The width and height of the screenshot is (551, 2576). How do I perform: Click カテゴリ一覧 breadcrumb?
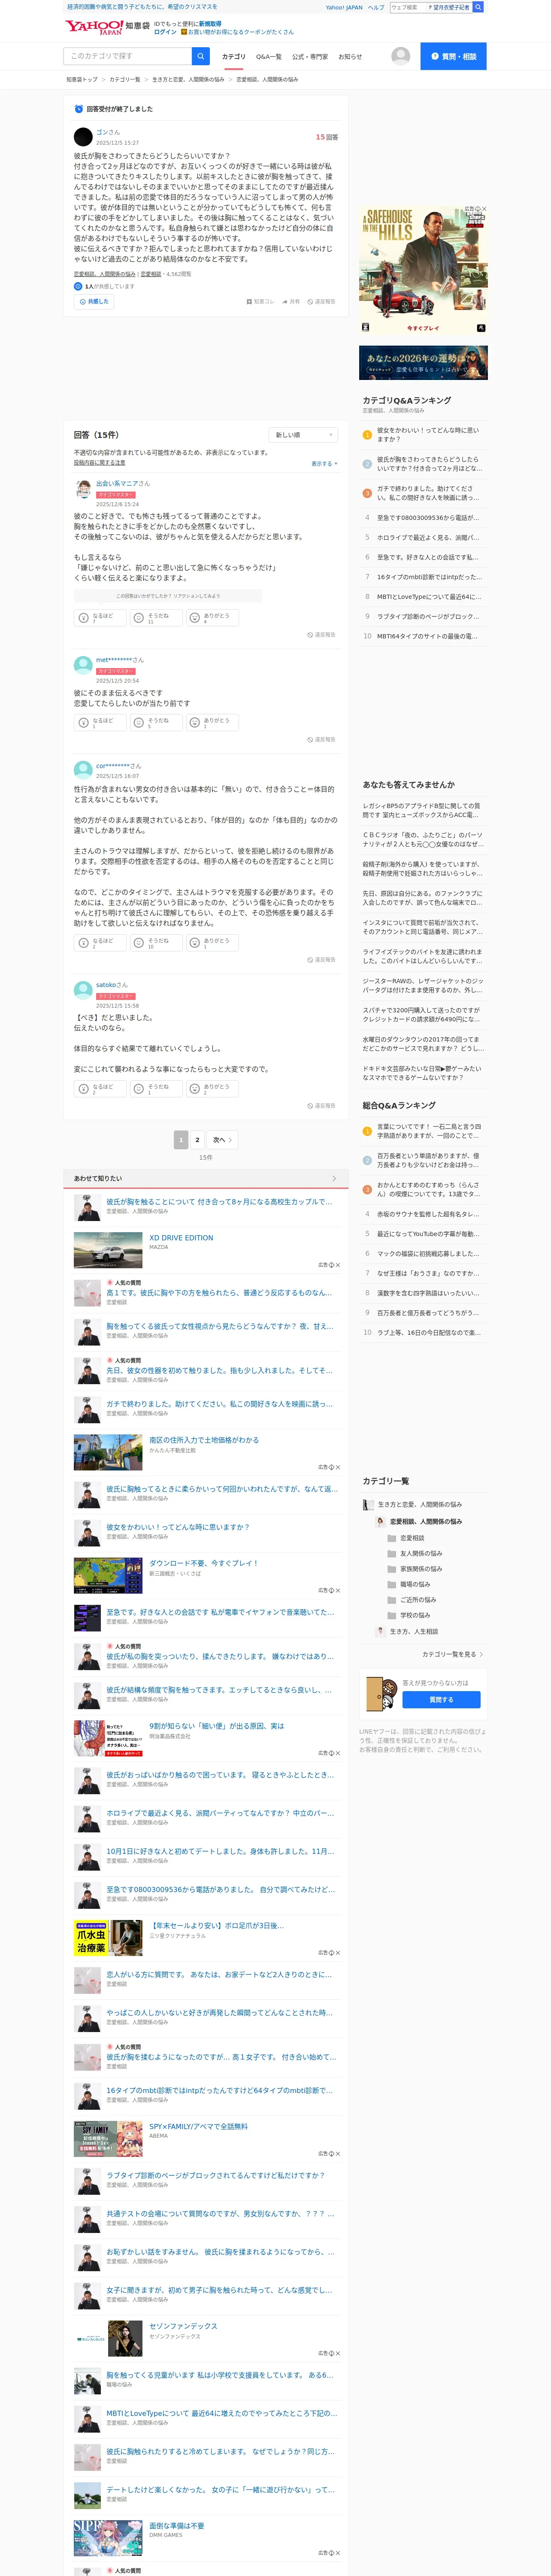point(125,79)
